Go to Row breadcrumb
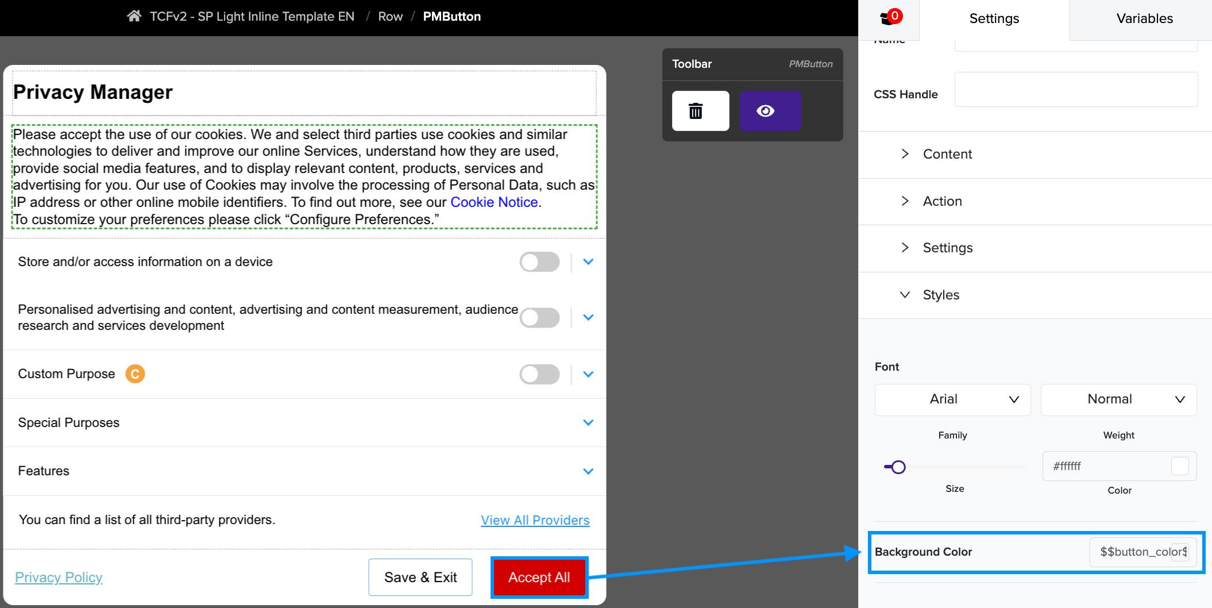Viewport: 1212px width, 608px height. [390, 17]
